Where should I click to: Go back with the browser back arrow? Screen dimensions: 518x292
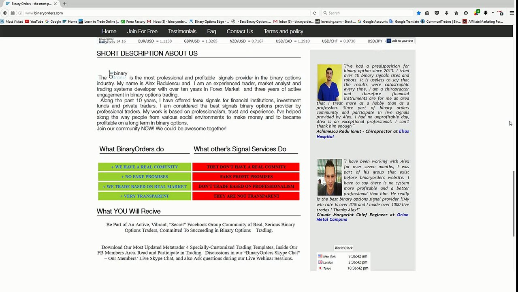coord(5,13)
